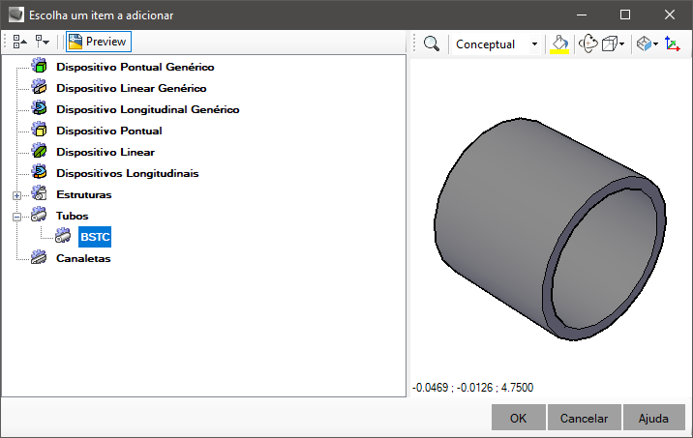This screenshot has height=438, width=693.
Task: Collapse the Tubos tree node
Action: point(16,217)
